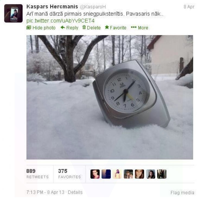Click the Reply arrow icon

tap(63, 27)
